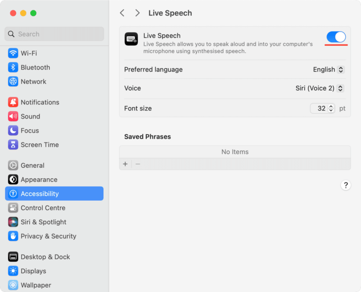
Task: Click the Control Centre icon
Action: point(13,208)
